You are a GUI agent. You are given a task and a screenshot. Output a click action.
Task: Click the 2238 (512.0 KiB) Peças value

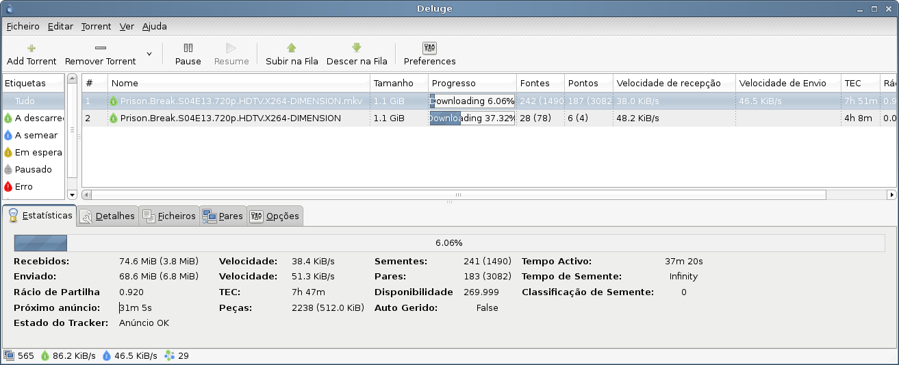(x=328, y=307)
